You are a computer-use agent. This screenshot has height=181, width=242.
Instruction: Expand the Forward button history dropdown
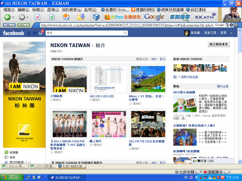click(28, 17)
